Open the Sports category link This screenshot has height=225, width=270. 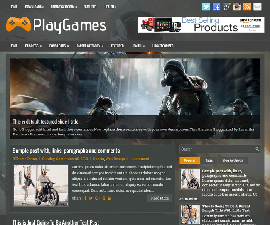tap(98, 159)
